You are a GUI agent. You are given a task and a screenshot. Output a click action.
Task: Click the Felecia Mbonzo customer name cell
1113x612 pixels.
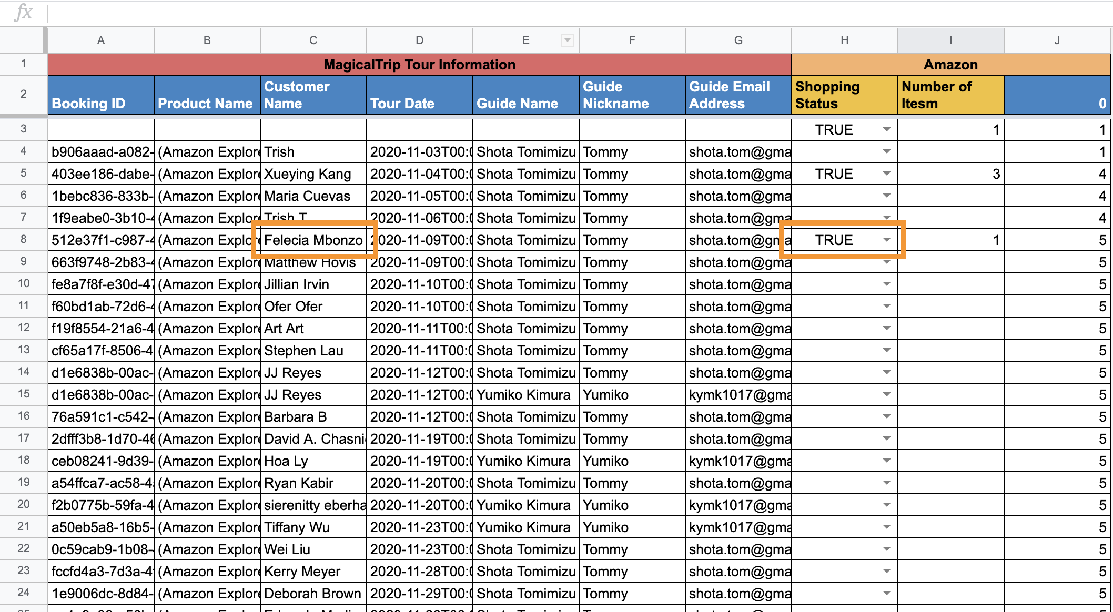pyautogui.click(x=313, y=240)
